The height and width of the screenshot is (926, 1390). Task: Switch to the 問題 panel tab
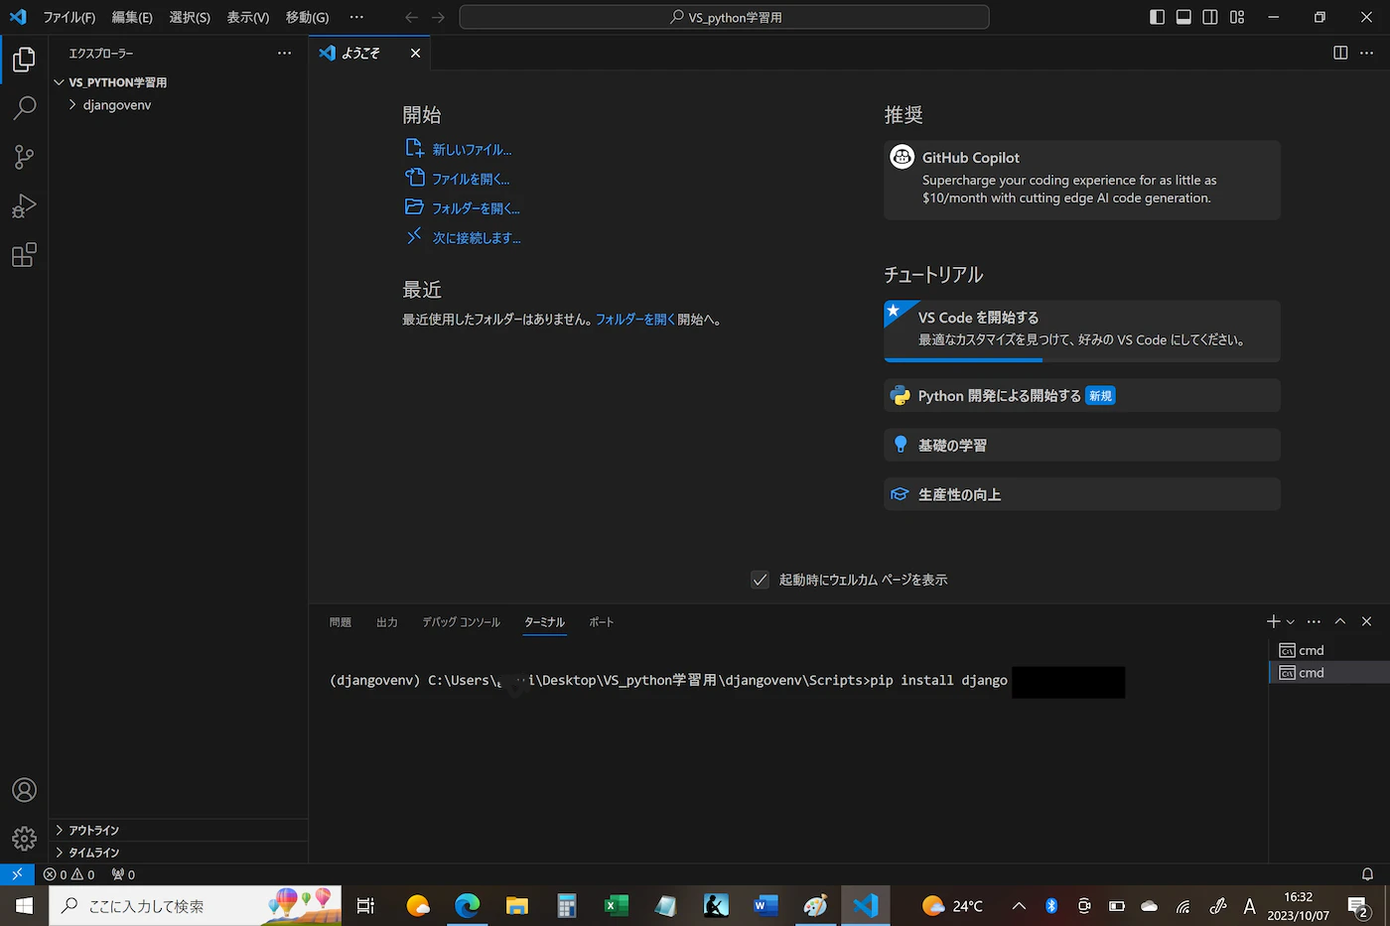coord(341,622)
